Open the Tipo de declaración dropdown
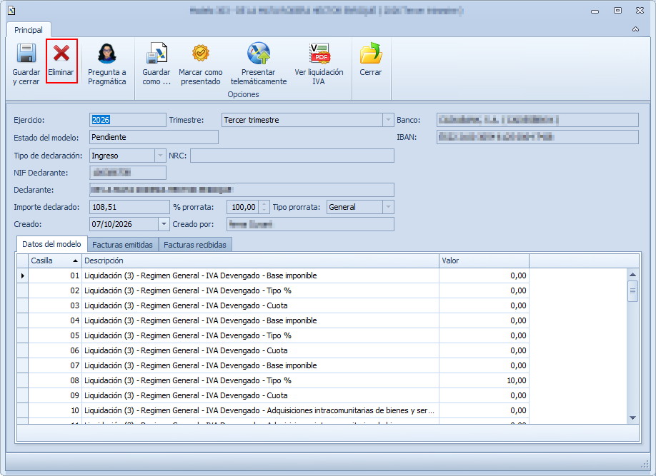656x476 pixels. click(160, 156)
